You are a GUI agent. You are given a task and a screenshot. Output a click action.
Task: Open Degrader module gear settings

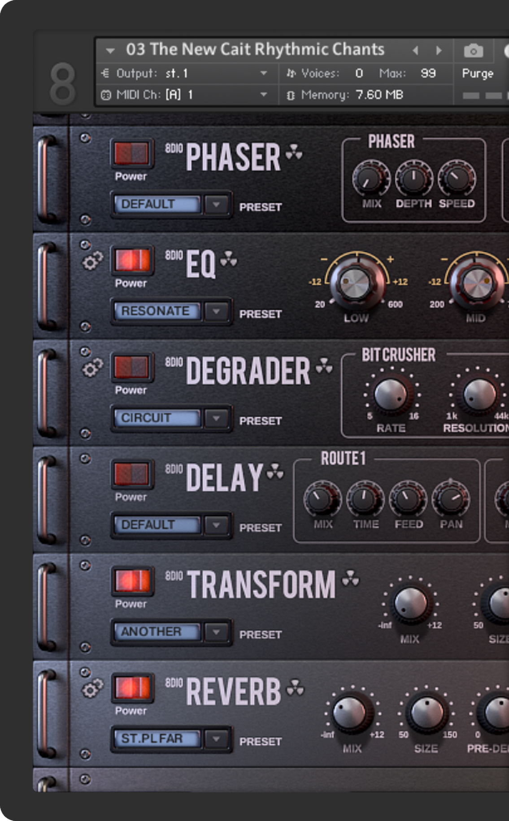(x=92, y=368)
